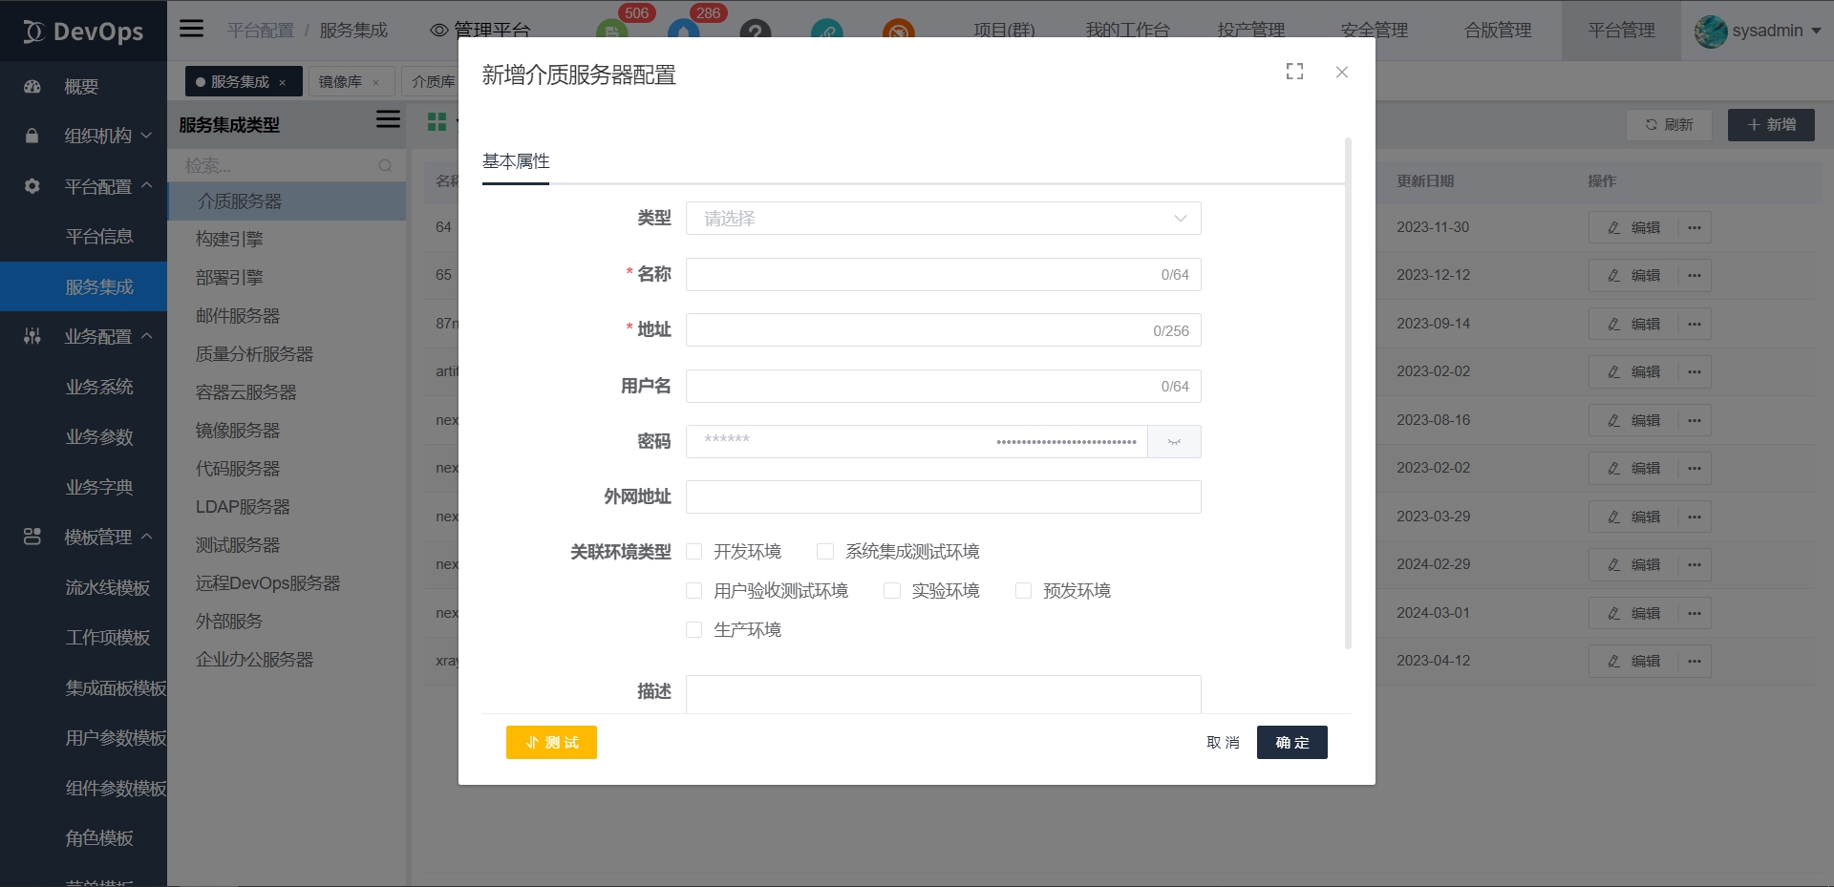Switch to the 镜像库 tab

click(340, 82)
